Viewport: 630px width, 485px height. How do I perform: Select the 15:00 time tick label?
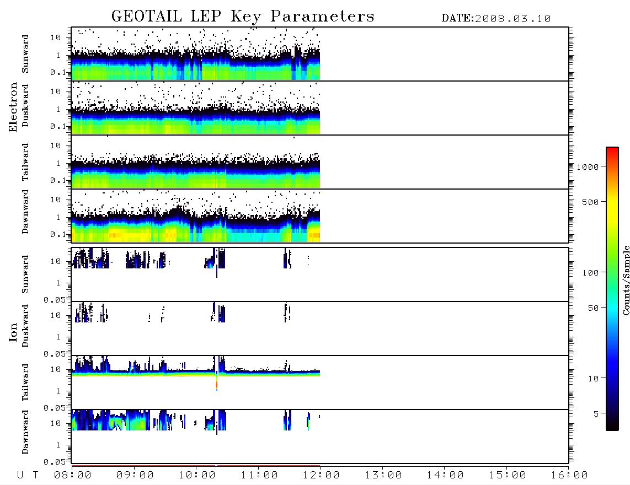tap(508, 476)
